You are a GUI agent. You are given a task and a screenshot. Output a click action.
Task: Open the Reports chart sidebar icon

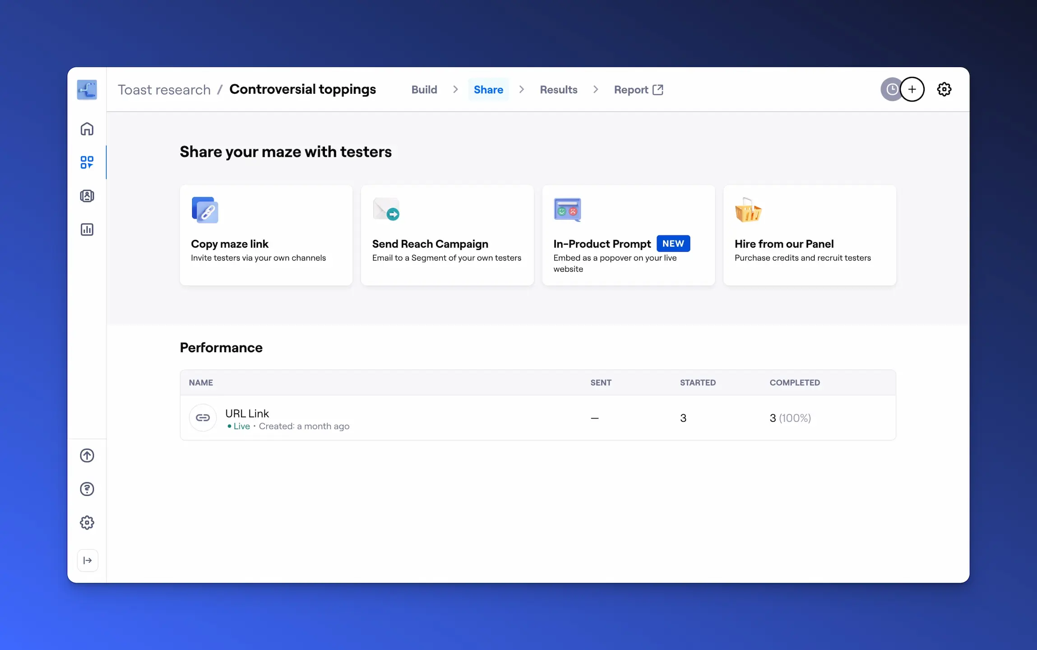87,230
